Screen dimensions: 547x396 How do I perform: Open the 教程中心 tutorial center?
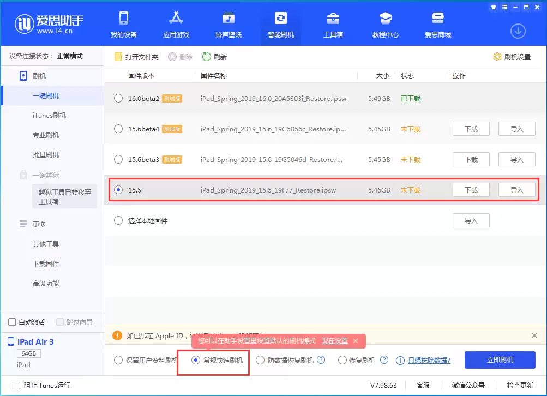[385, 25]
